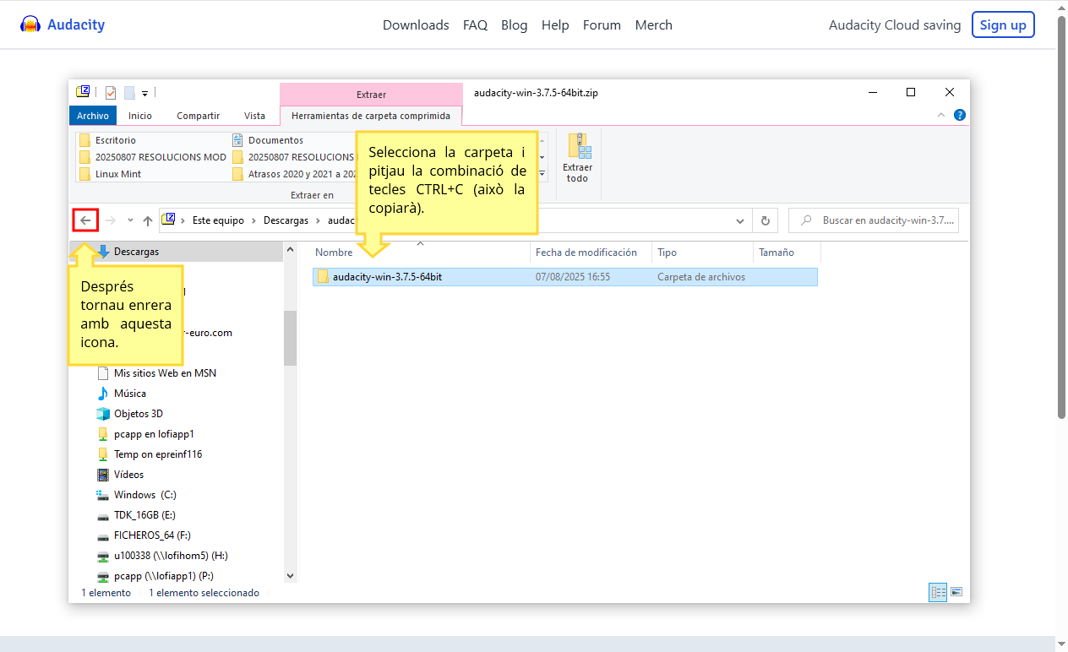Click the Objetos 3D cube icon
Viewport: 1068px width, 652px height.
[x=103, y=414]
